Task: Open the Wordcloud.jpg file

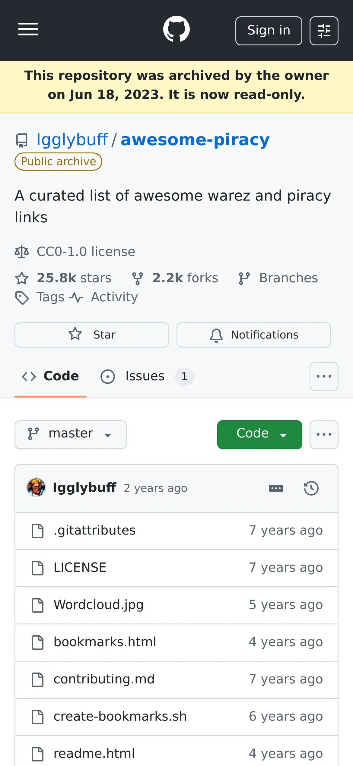Action: click(98, 605)
